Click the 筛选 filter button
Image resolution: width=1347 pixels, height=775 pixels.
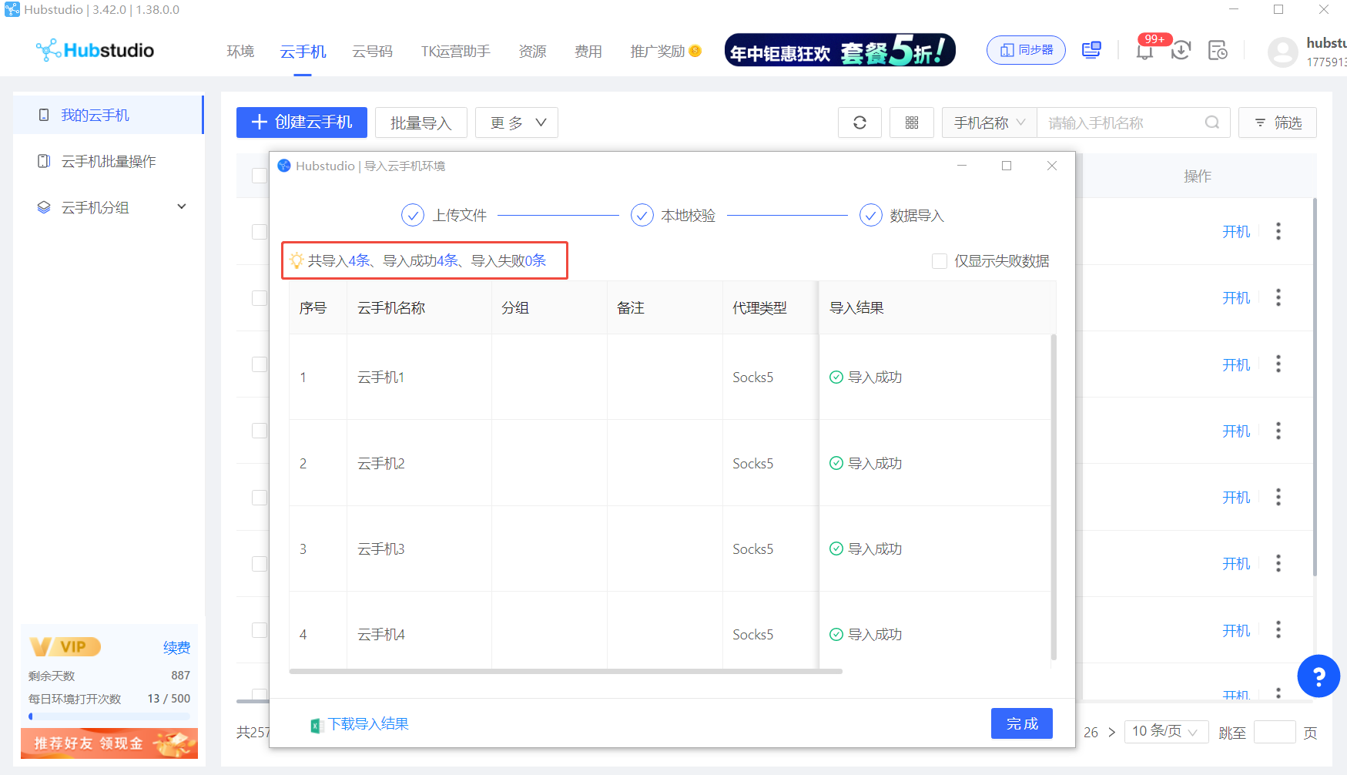click(x=1278, y=122)
